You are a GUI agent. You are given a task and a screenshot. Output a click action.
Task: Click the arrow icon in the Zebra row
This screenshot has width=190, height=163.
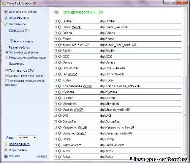[x=60, y=157]
